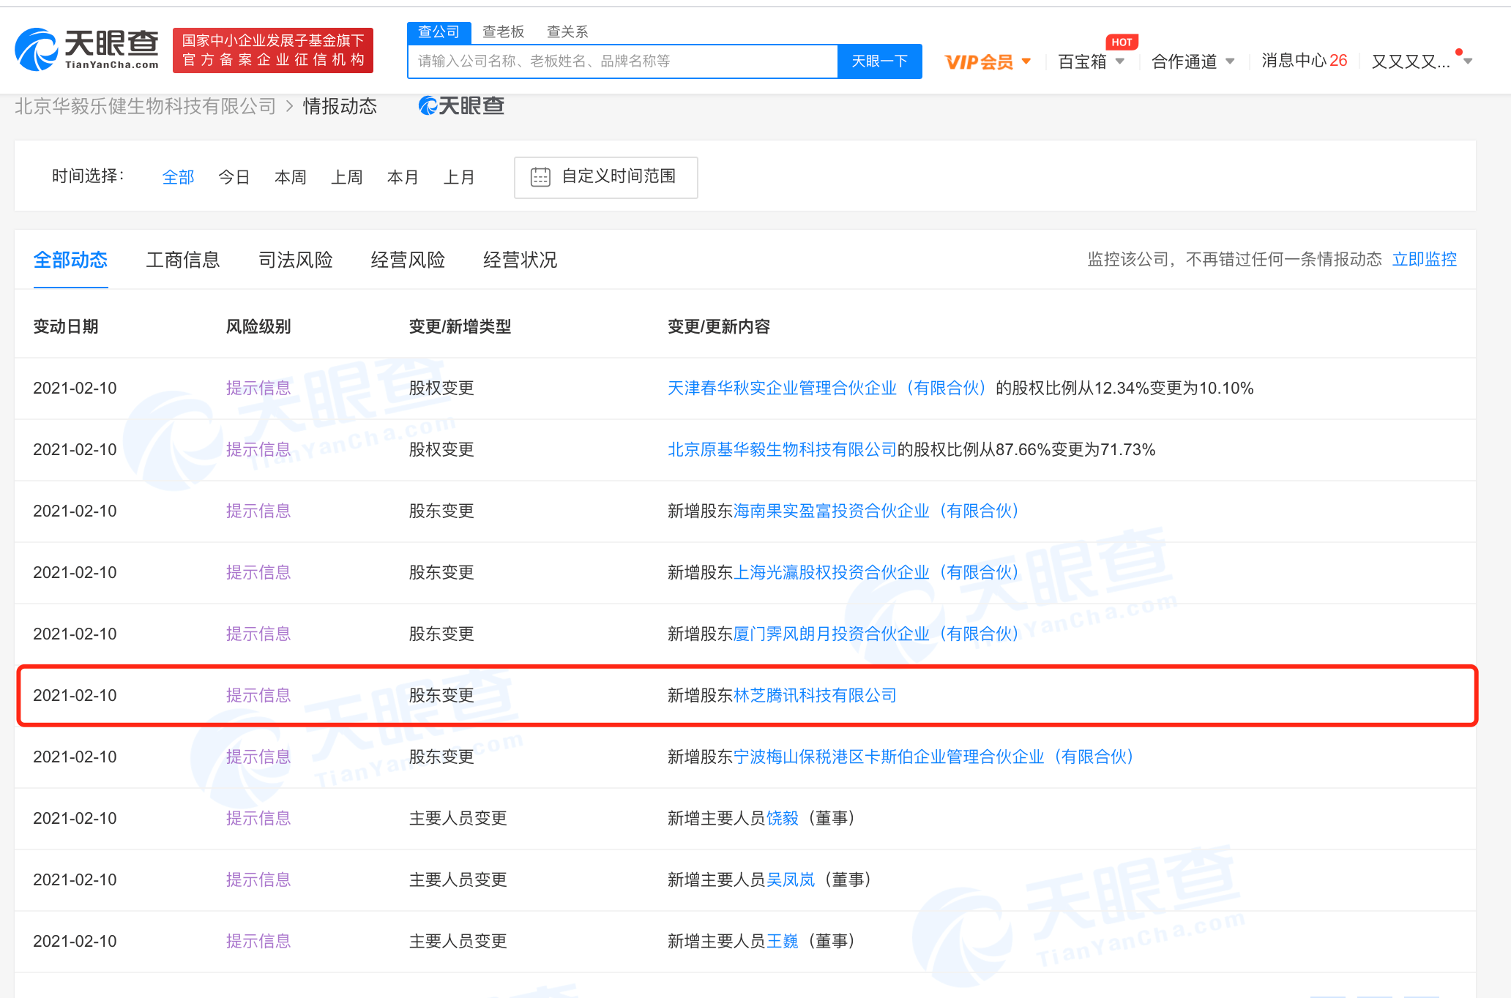Open 北京原基华毅生物科技有限公司 link
1511x998 pixels.
pos(782,450)
